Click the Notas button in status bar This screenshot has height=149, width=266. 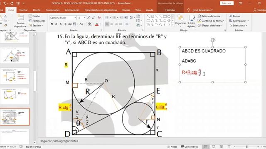coord(172,147)
